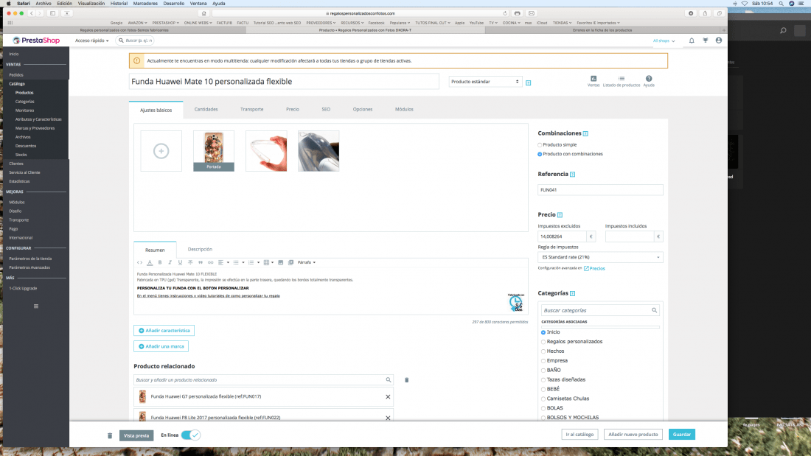Delete the product with trash icon
811x456 pixels.
pos(110,435)
